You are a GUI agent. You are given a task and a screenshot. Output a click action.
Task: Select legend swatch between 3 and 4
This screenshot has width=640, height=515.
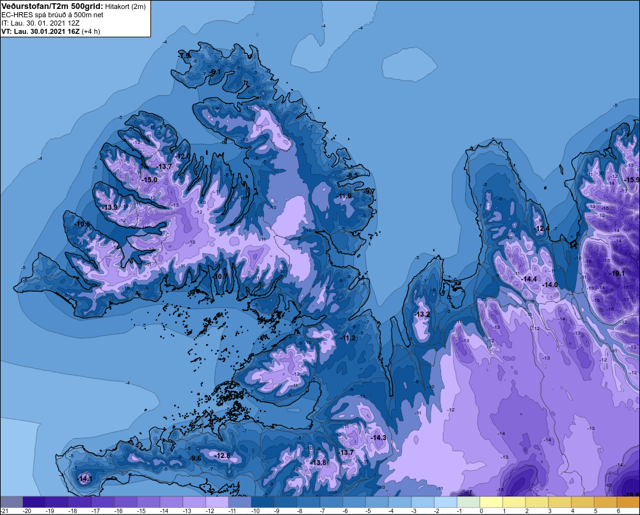tap(560, 502)
